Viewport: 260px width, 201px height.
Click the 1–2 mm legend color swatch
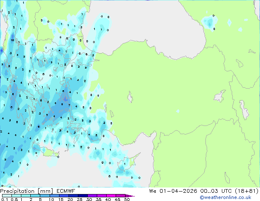[26, 196]
